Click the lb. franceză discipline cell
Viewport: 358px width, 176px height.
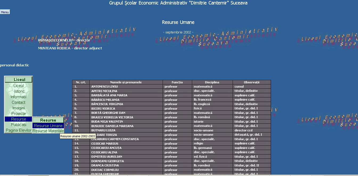(212, 100)
